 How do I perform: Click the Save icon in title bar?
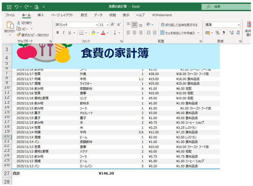pyautogui.click(x=9, y=7)
